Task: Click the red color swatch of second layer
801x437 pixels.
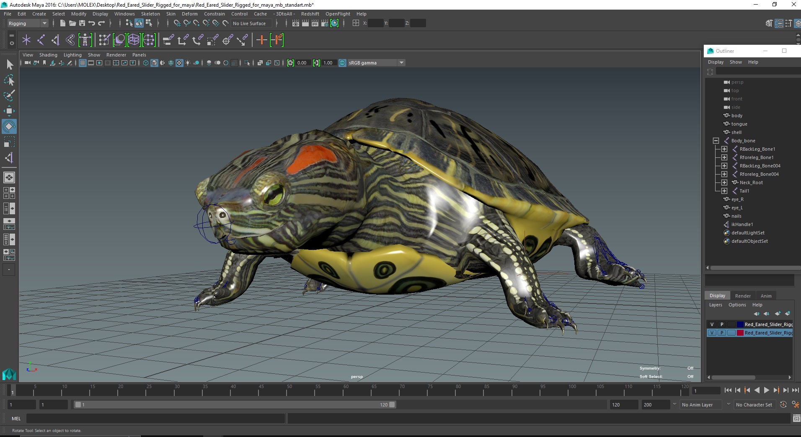Action: coord(740,333)
